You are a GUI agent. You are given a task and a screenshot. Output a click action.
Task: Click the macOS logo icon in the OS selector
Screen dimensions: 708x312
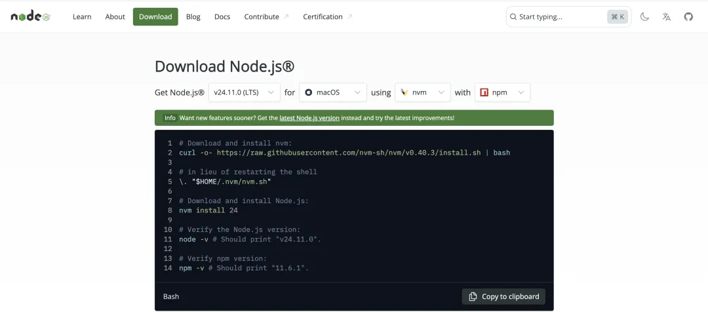[x=308, y=92]
